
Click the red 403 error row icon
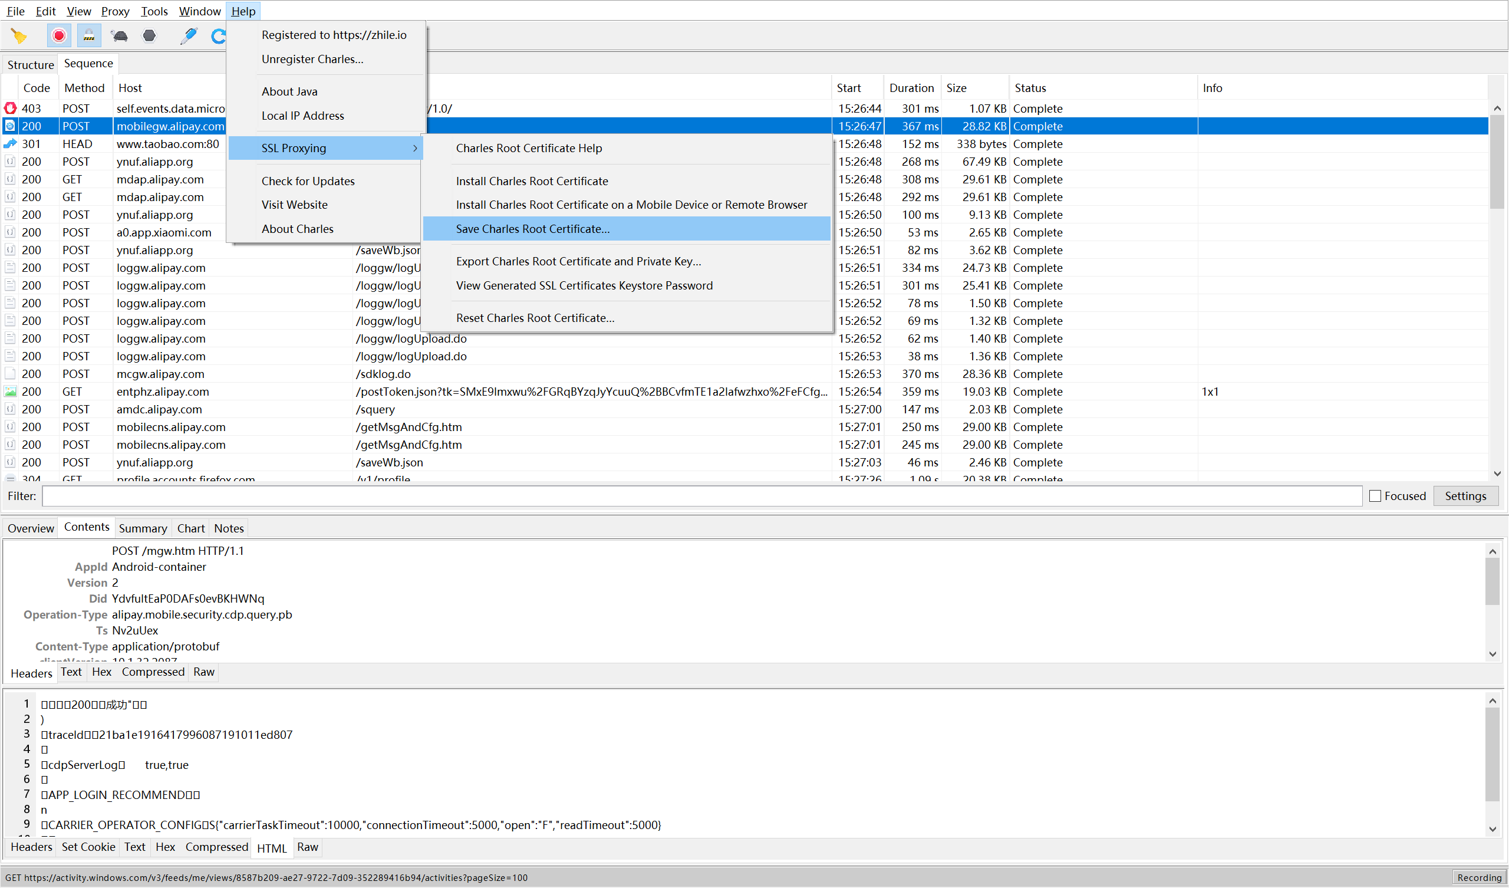(10, 108)
